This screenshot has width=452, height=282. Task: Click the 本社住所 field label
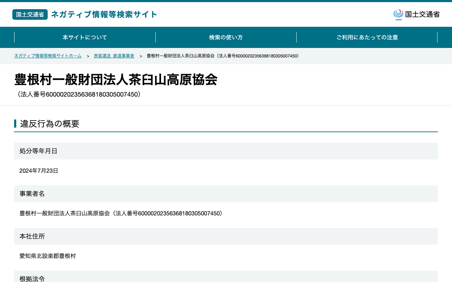32,237
